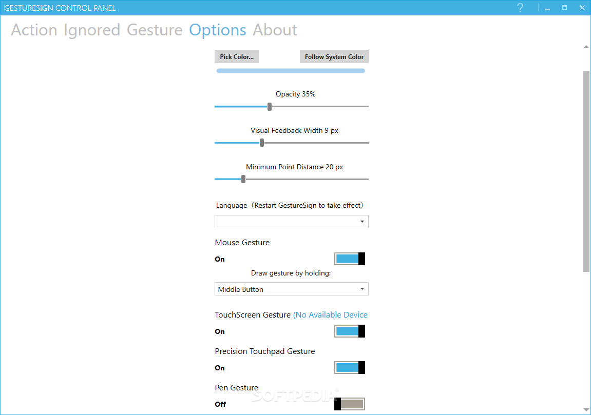Click the Opacity 35% label
This screenshot has width=591, height=415.
296,94
